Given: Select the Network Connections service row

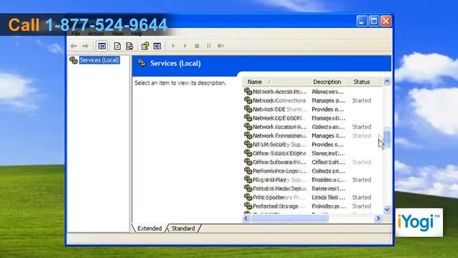Looking at the screenshot, I should (x=313, y=100).
